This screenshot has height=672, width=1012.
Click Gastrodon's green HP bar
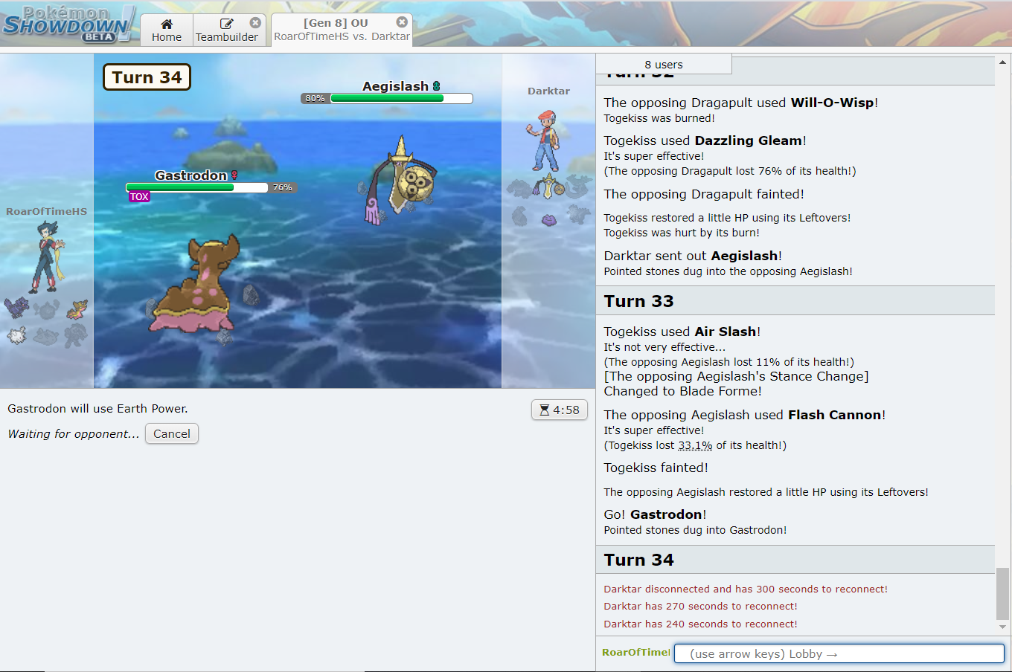pos(180,187)
